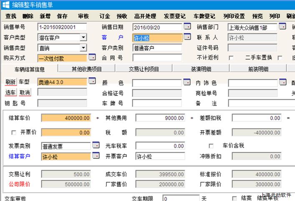Open calendar picker beside 销售日期 field
295x201 pixels.
pos(187,27)
